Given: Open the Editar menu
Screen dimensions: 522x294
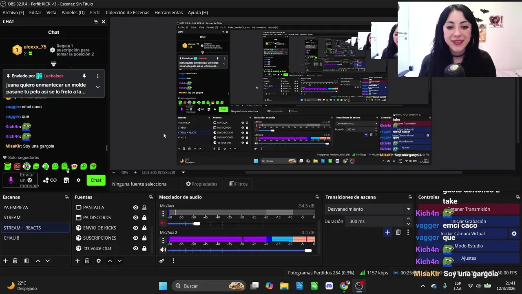Looking at the screenshot, I should (x=35, y=13).
